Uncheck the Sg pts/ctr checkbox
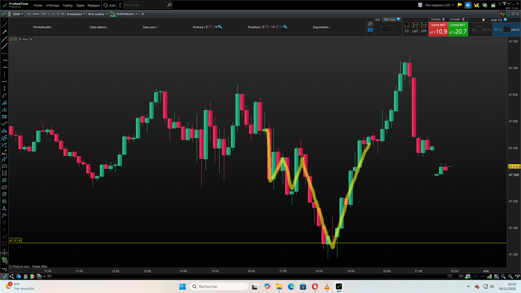521x293 pixels. [496, 29]
